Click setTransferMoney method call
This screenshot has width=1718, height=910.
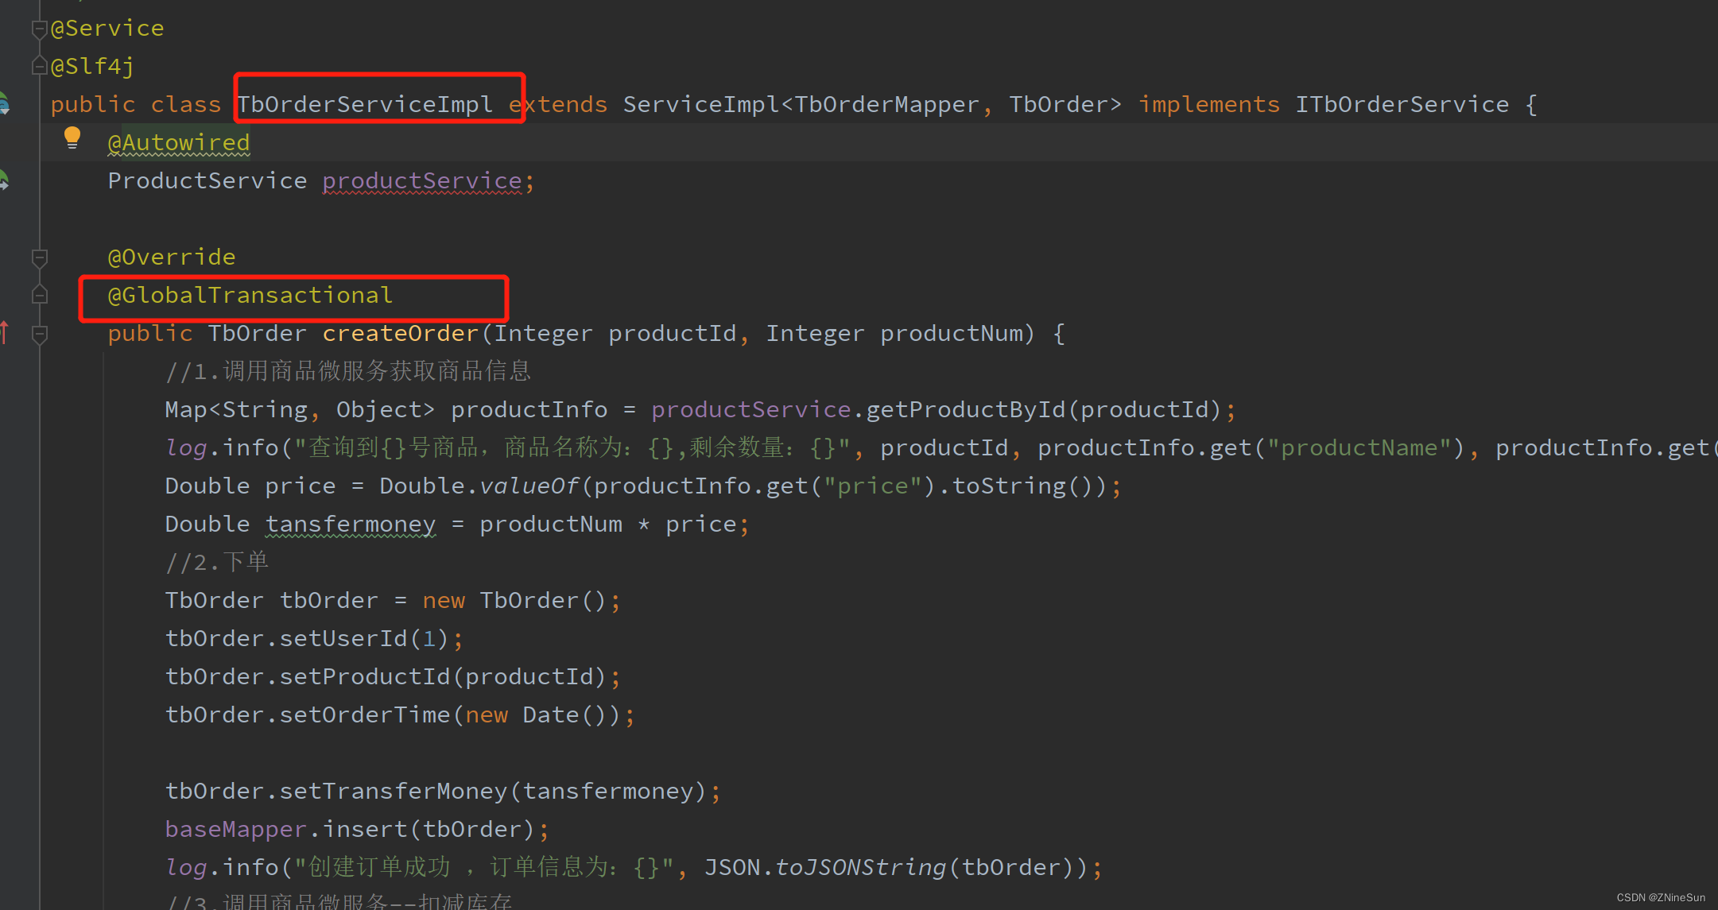click(394, 791)
